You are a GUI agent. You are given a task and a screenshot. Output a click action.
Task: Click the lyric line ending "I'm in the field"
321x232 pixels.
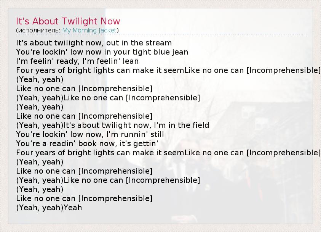(112, 125)
